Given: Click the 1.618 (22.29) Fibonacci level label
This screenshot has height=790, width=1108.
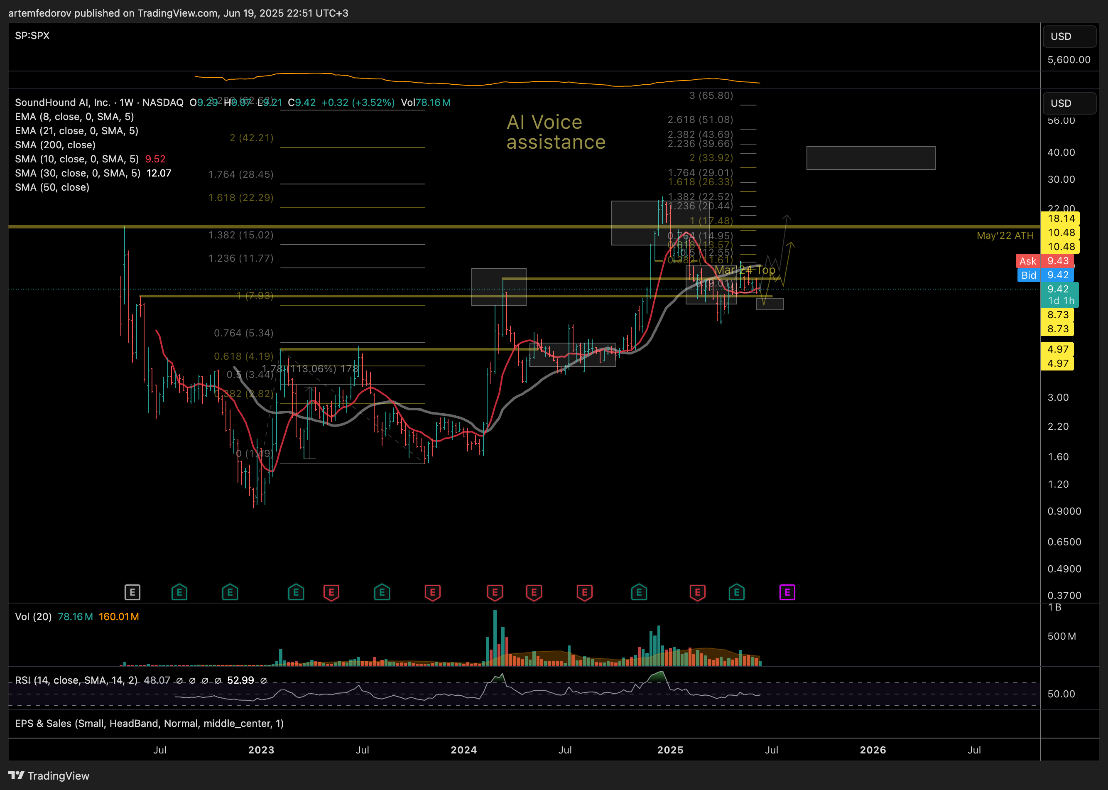Looking at the screenshot, I should tap(241, 198).
